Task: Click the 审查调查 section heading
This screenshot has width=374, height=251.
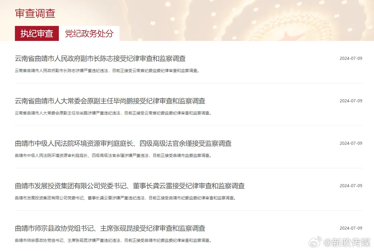Action: (x=35, y=13)
